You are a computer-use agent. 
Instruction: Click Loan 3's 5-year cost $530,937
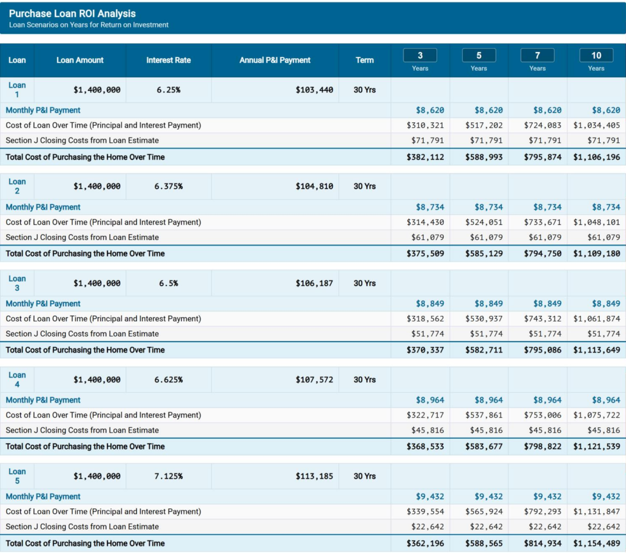(484, 319)
